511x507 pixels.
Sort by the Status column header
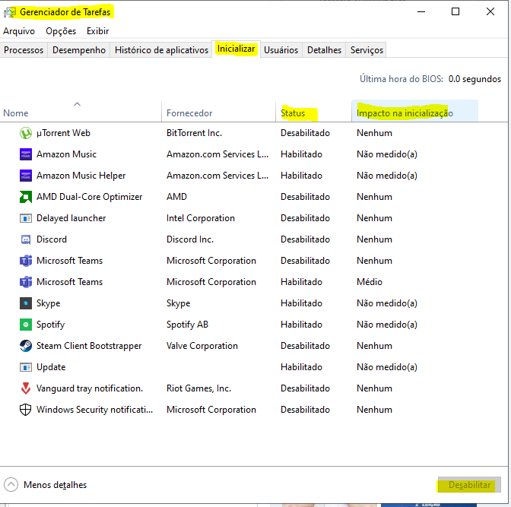[313, 111]
